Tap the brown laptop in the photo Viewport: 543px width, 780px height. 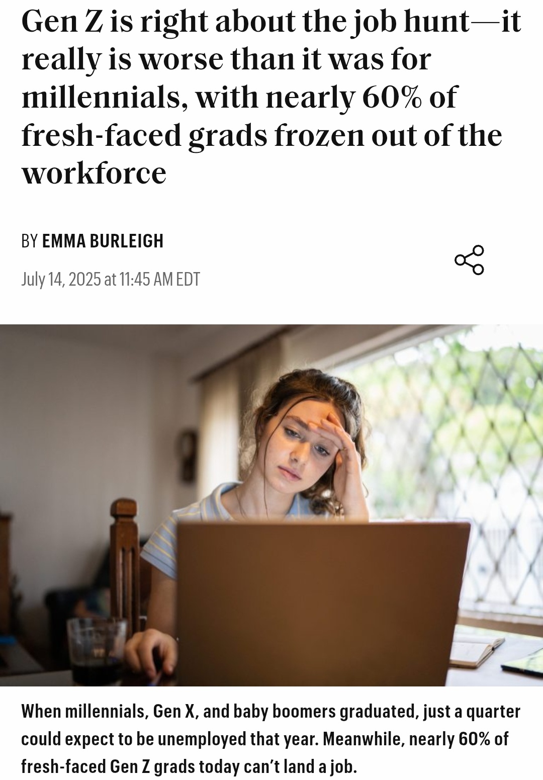[322, 603]
